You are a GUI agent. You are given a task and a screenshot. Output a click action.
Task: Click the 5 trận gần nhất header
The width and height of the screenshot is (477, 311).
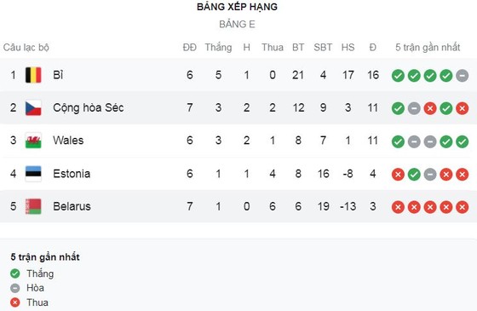coord(428,48)
